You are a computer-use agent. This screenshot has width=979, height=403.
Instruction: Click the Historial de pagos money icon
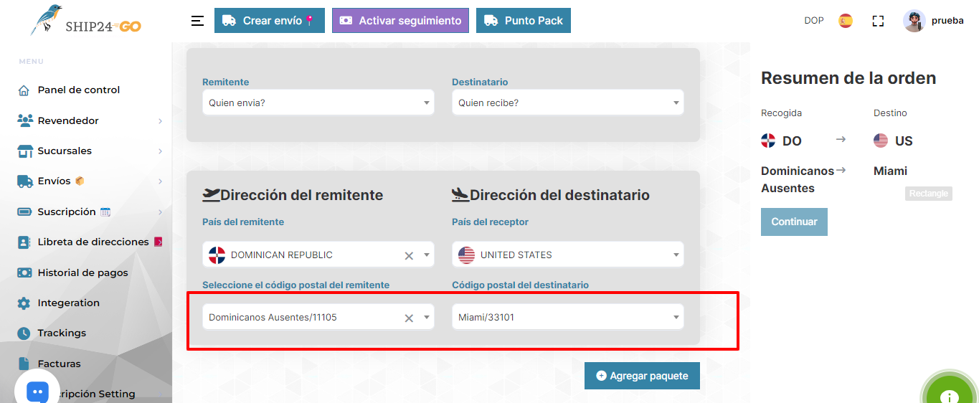point(25,272)
